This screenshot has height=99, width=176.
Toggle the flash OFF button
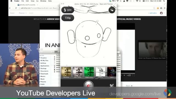coord(68,10)
